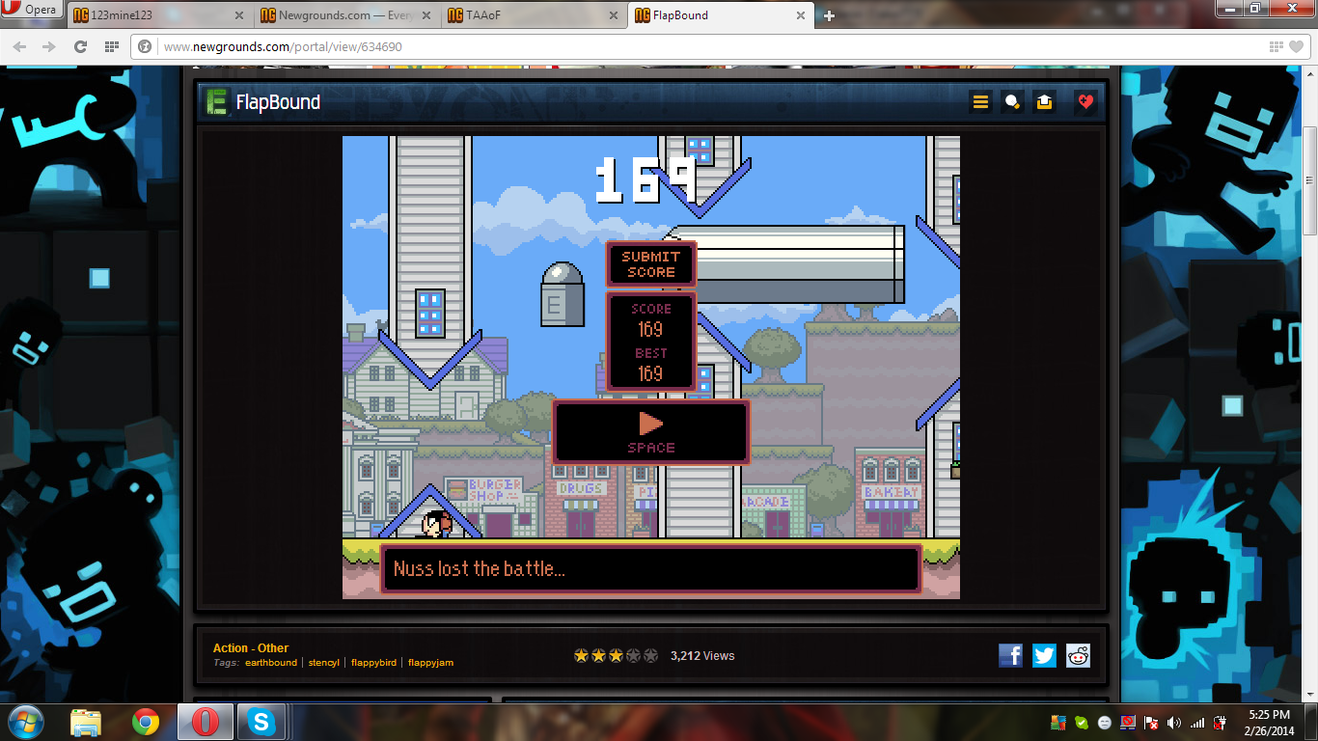Screen dimensions: 1318x741
Task: Open the flappyjam tag link
Action: click(430, 663)
